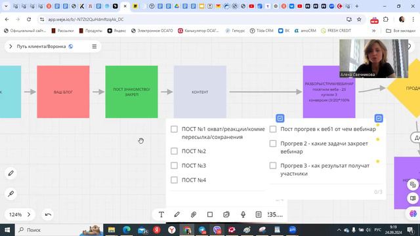Click the microphone icon in bottom toolbar
The width and height of the screenshot is (420, 236).
pyautogui.click(x=243, y=214)
